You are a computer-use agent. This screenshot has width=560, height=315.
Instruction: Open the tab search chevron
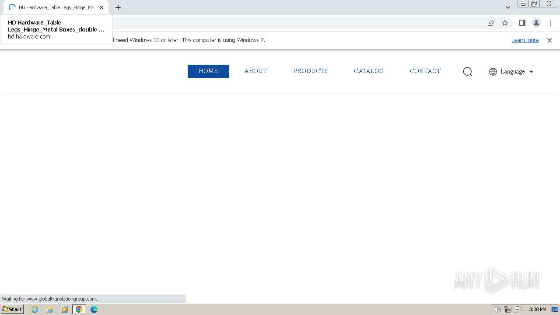(508, 7)
